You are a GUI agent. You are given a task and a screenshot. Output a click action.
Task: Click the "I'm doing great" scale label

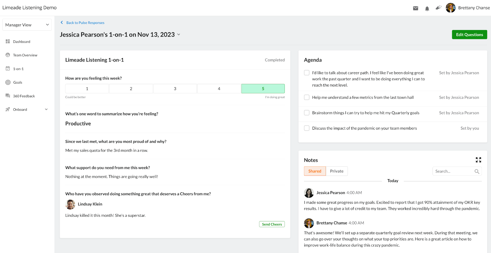pyautogui.click(x=275, y=97)
